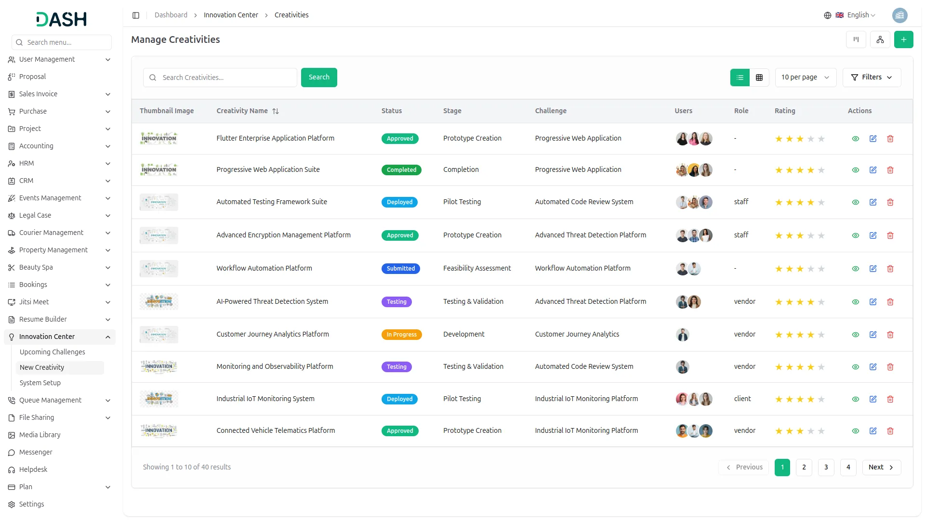Delete Advanced Encryption Management Platform row

pos(890,235)
